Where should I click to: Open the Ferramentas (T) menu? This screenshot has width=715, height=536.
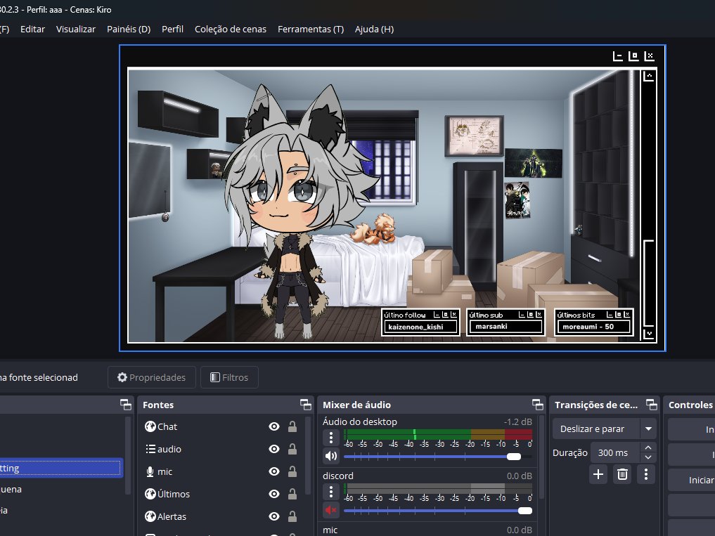(x=311, y=30)
